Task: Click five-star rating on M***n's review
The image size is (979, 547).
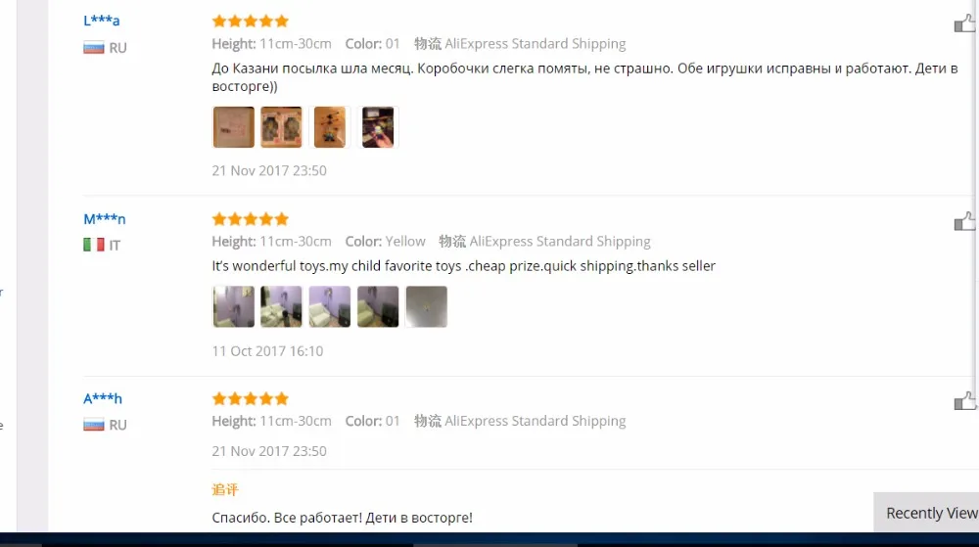Action: point(251,219)
